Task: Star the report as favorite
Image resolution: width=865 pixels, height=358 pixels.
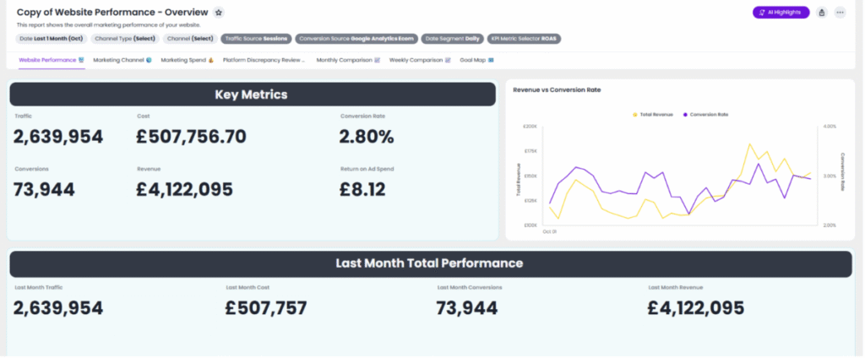Action: (x=219, y=13)
